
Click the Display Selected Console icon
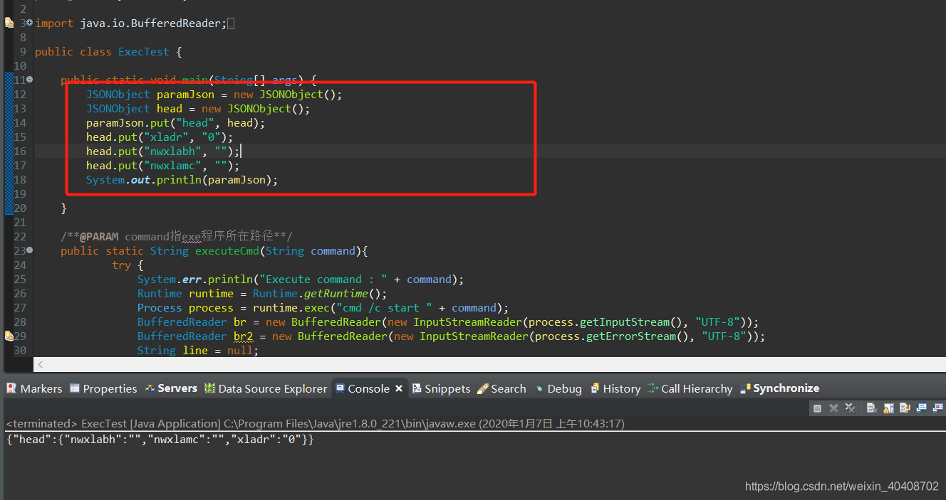tap(922, 407)
